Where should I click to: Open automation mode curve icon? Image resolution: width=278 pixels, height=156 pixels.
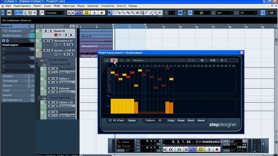point(42,13)
